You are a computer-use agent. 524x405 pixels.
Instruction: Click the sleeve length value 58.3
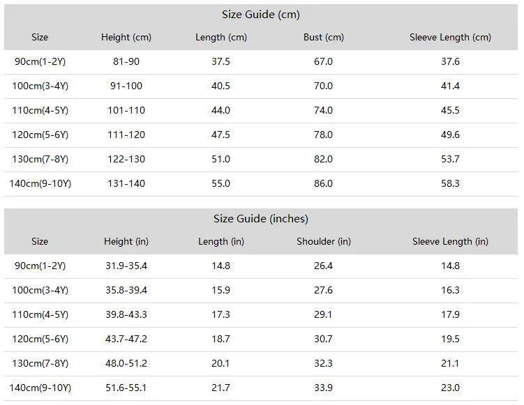click(450, 183)
